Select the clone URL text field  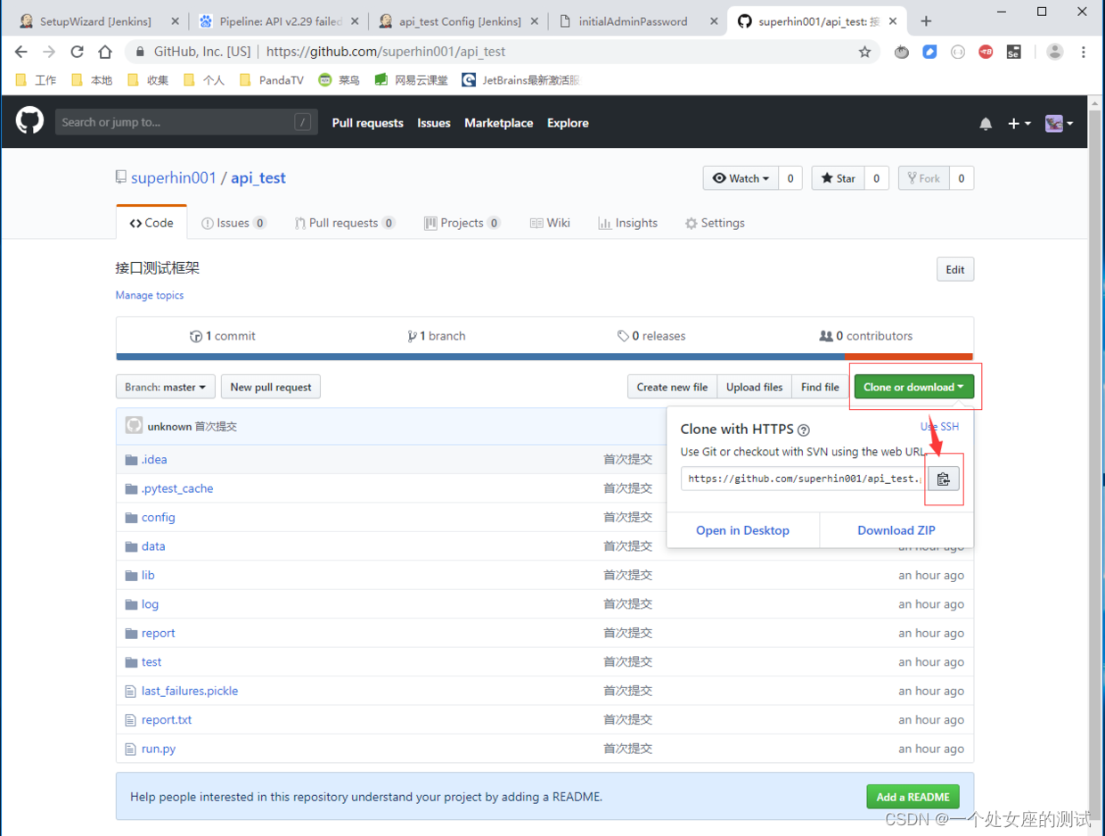point(805,479)
